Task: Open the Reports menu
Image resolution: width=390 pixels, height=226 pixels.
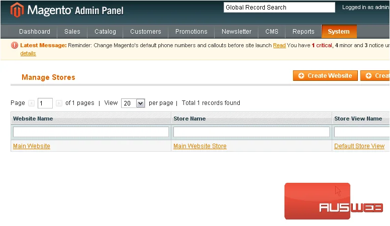Action: click(x=304, y=32)
